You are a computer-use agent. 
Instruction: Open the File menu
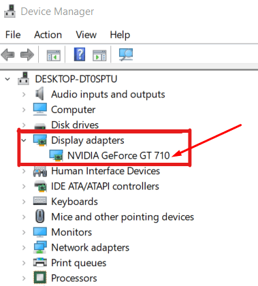click(x=13, y=35)
